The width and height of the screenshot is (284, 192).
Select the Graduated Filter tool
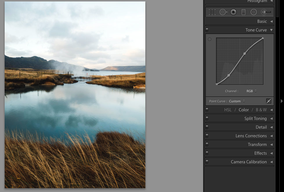(244, 12)
